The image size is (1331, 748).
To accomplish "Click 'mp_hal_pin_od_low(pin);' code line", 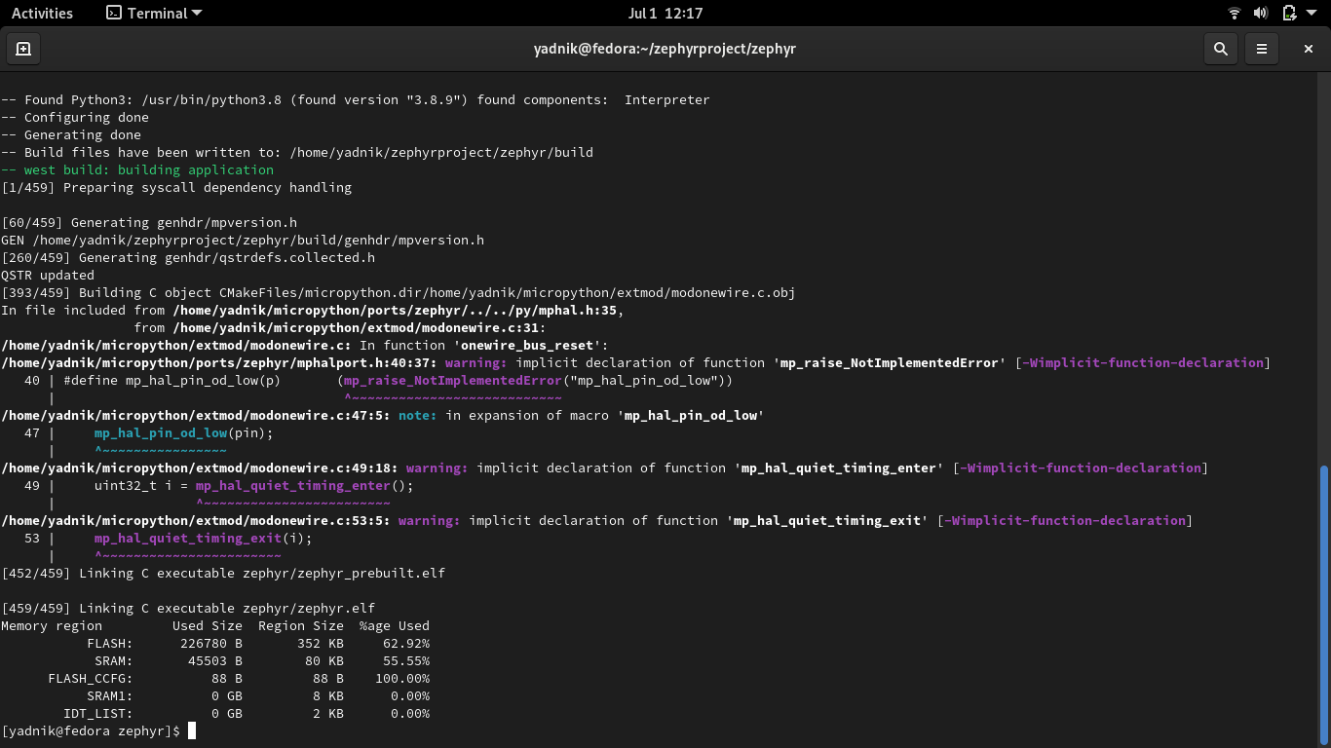I will click(184, 432).
